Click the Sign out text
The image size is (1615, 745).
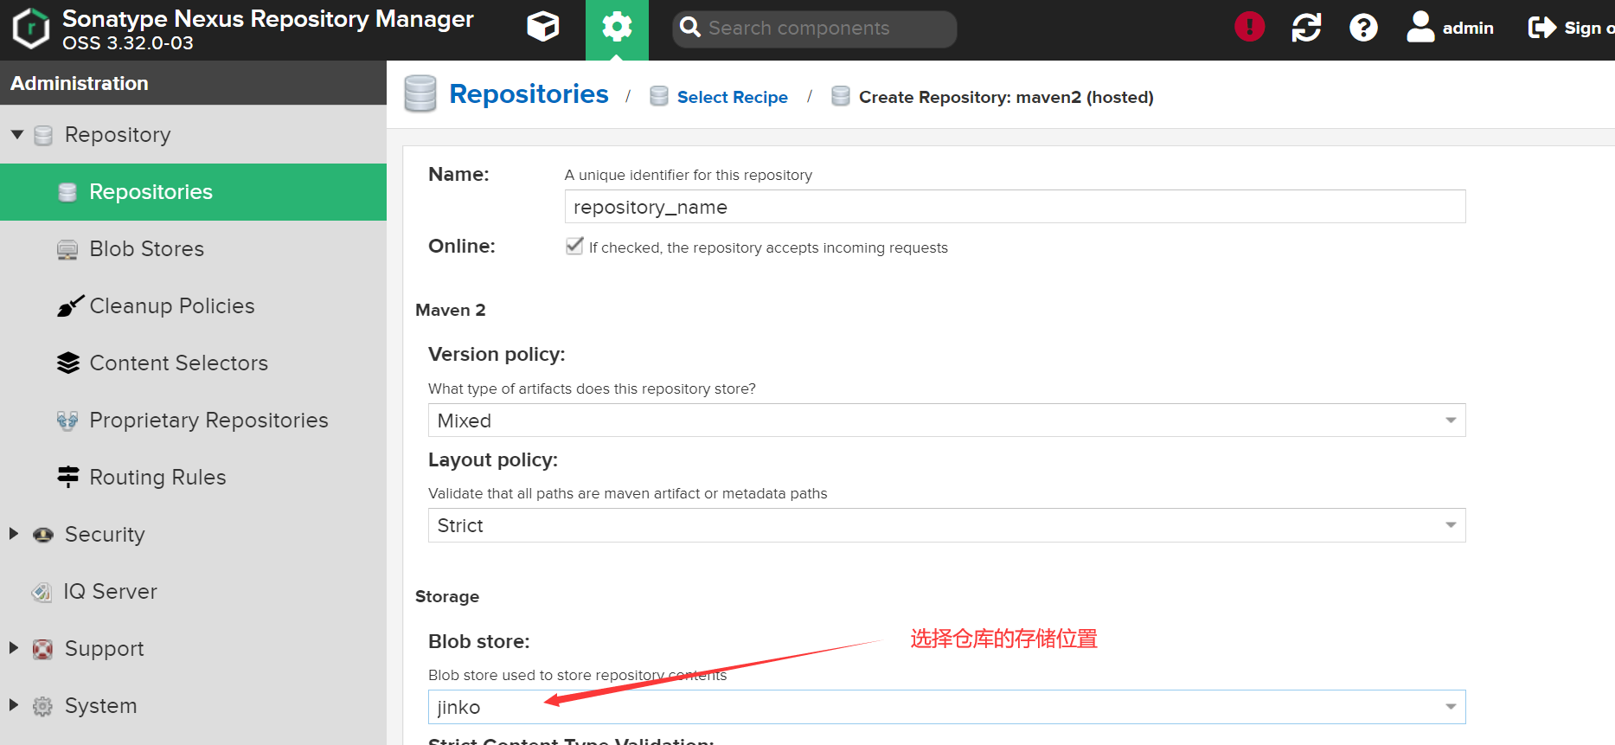point(1589,28)
